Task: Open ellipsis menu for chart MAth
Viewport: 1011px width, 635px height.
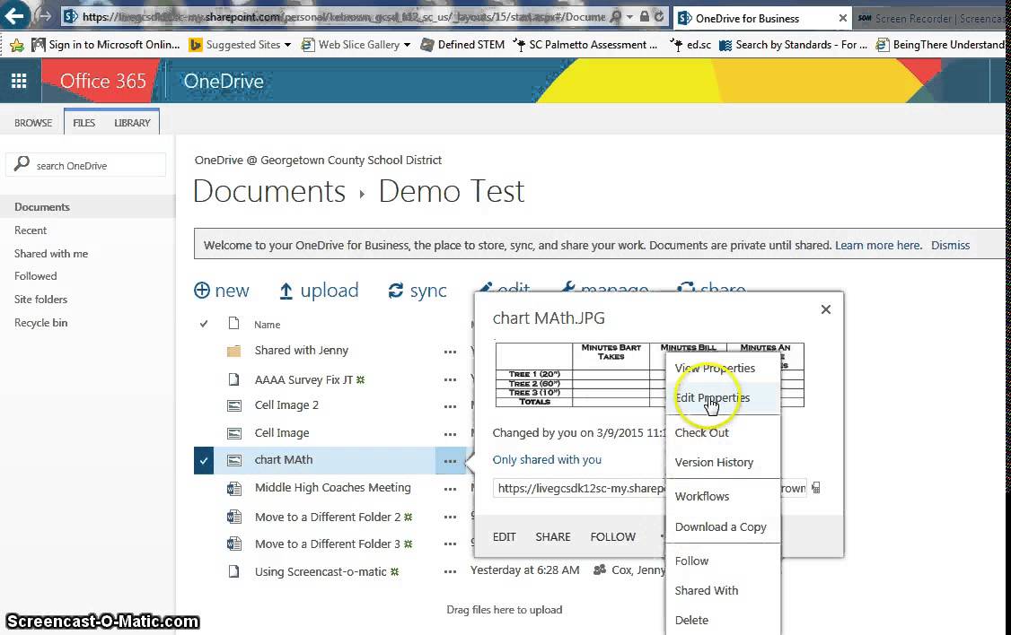Action: tap(450, 461)
